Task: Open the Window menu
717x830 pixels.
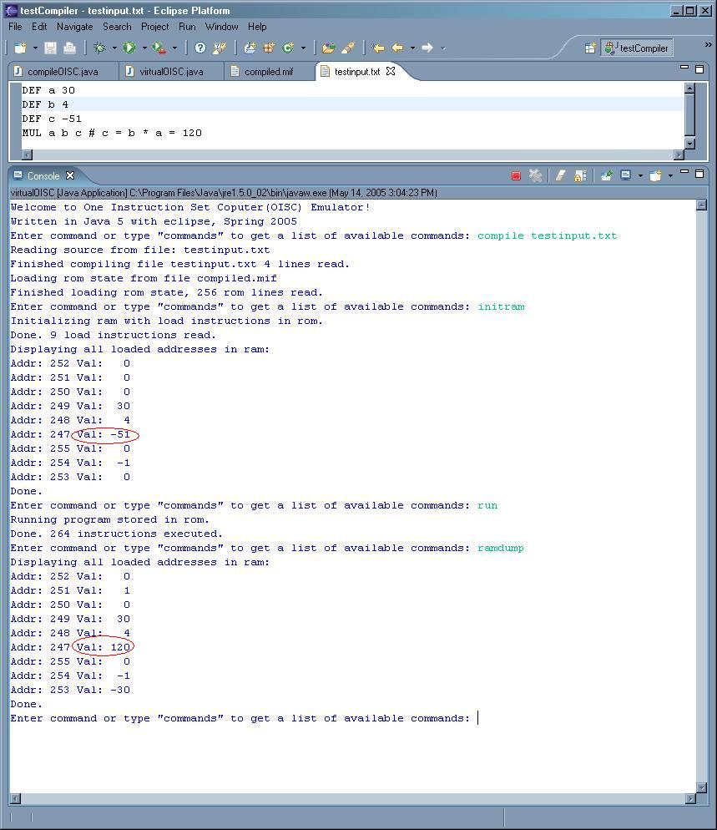Action: [222, 27]
